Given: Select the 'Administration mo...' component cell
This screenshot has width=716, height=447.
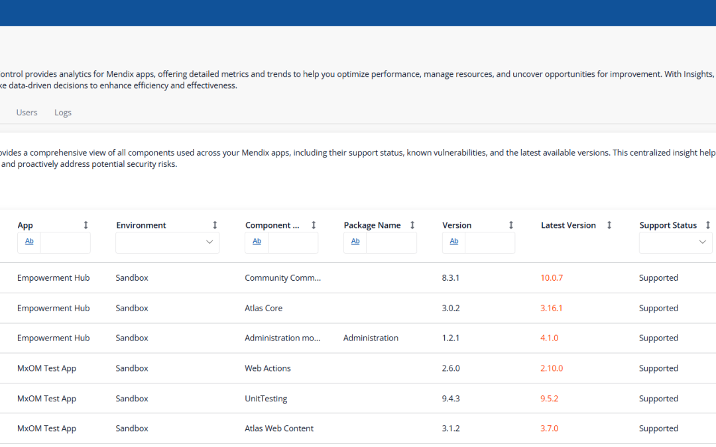Looking at the screenshot, I should 282,338.
